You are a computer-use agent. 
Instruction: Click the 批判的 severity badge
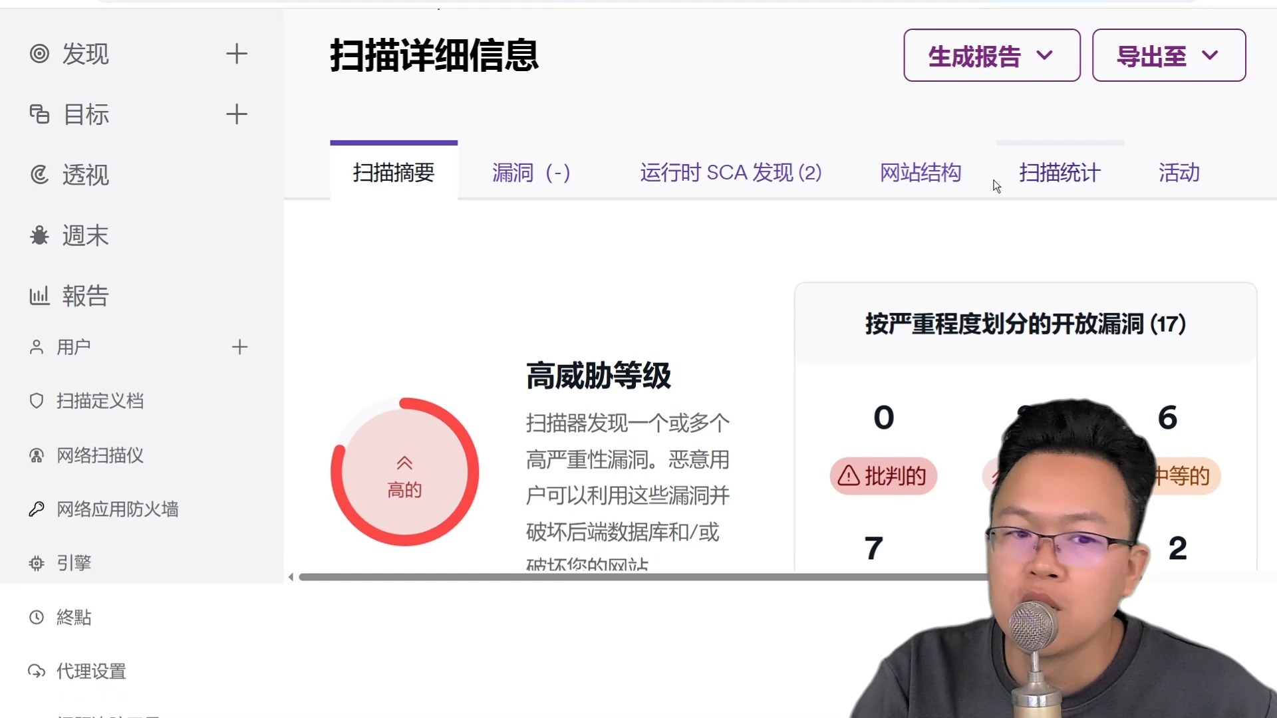coord(883,476)
